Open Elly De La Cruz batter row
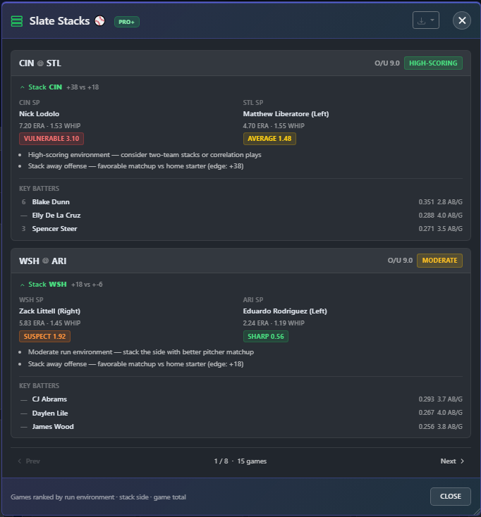The width and height of the screenshot is (481, 517). coord(240,216)
